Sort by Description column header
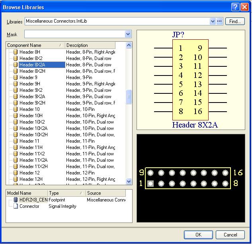 coord(90,45)
